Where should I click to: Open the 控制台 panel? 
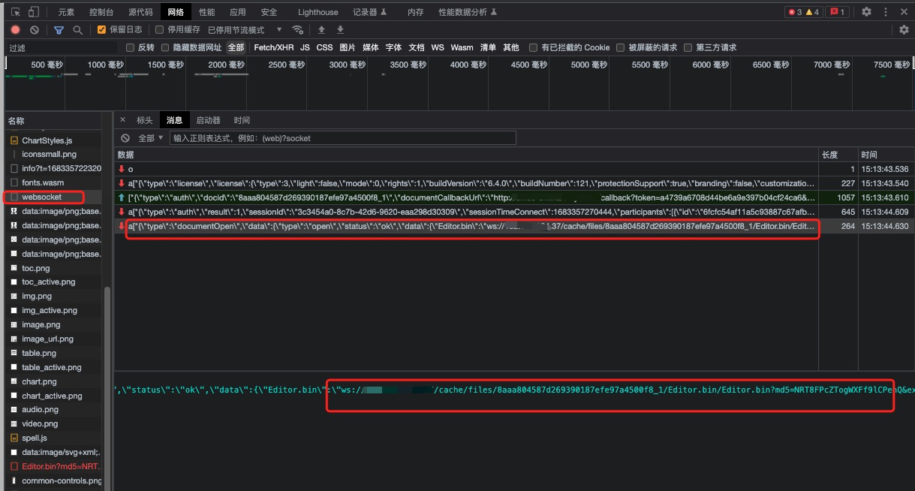103,11
